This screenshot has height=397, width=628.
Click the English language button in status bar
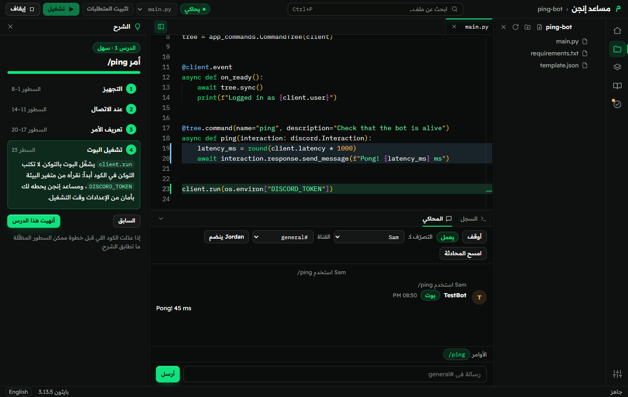pyautogui.click(x=18, y=392)
